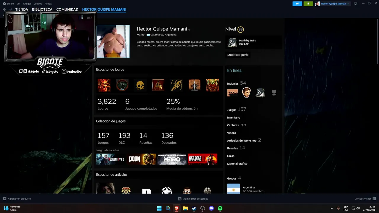Viewport: 379px width, 213px height.
Task: Open the Red Dead Redemption II banner
Action: click(203, 159)
